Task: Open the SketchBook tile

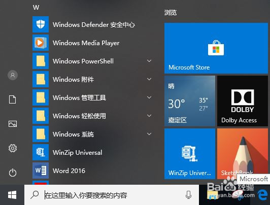Action: (x=243, y=154)
